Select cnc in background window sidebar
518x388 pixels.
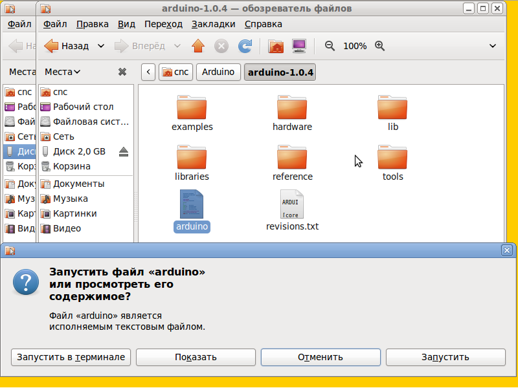pyautogui.click(x=20, y=92)
